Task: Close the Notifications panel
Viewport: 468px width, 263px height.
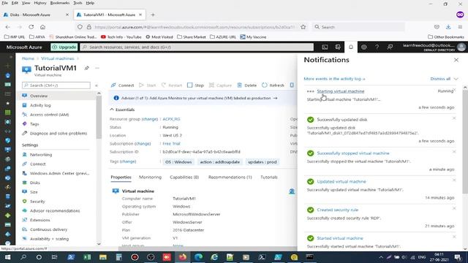Action: click(x=456, y=60)
